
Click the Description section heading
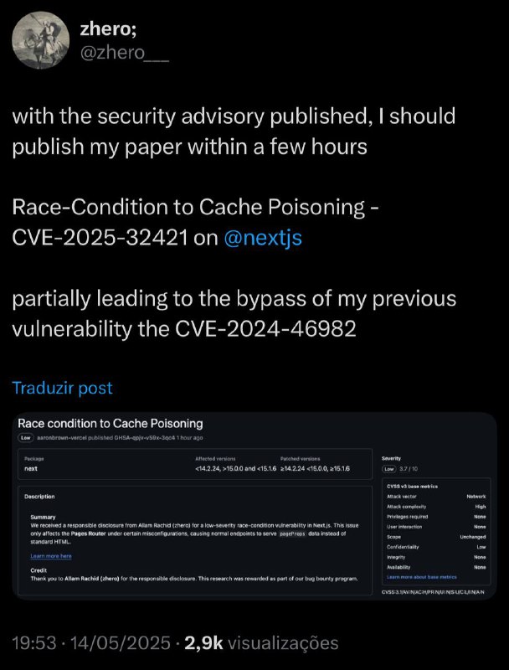point(40,497)
